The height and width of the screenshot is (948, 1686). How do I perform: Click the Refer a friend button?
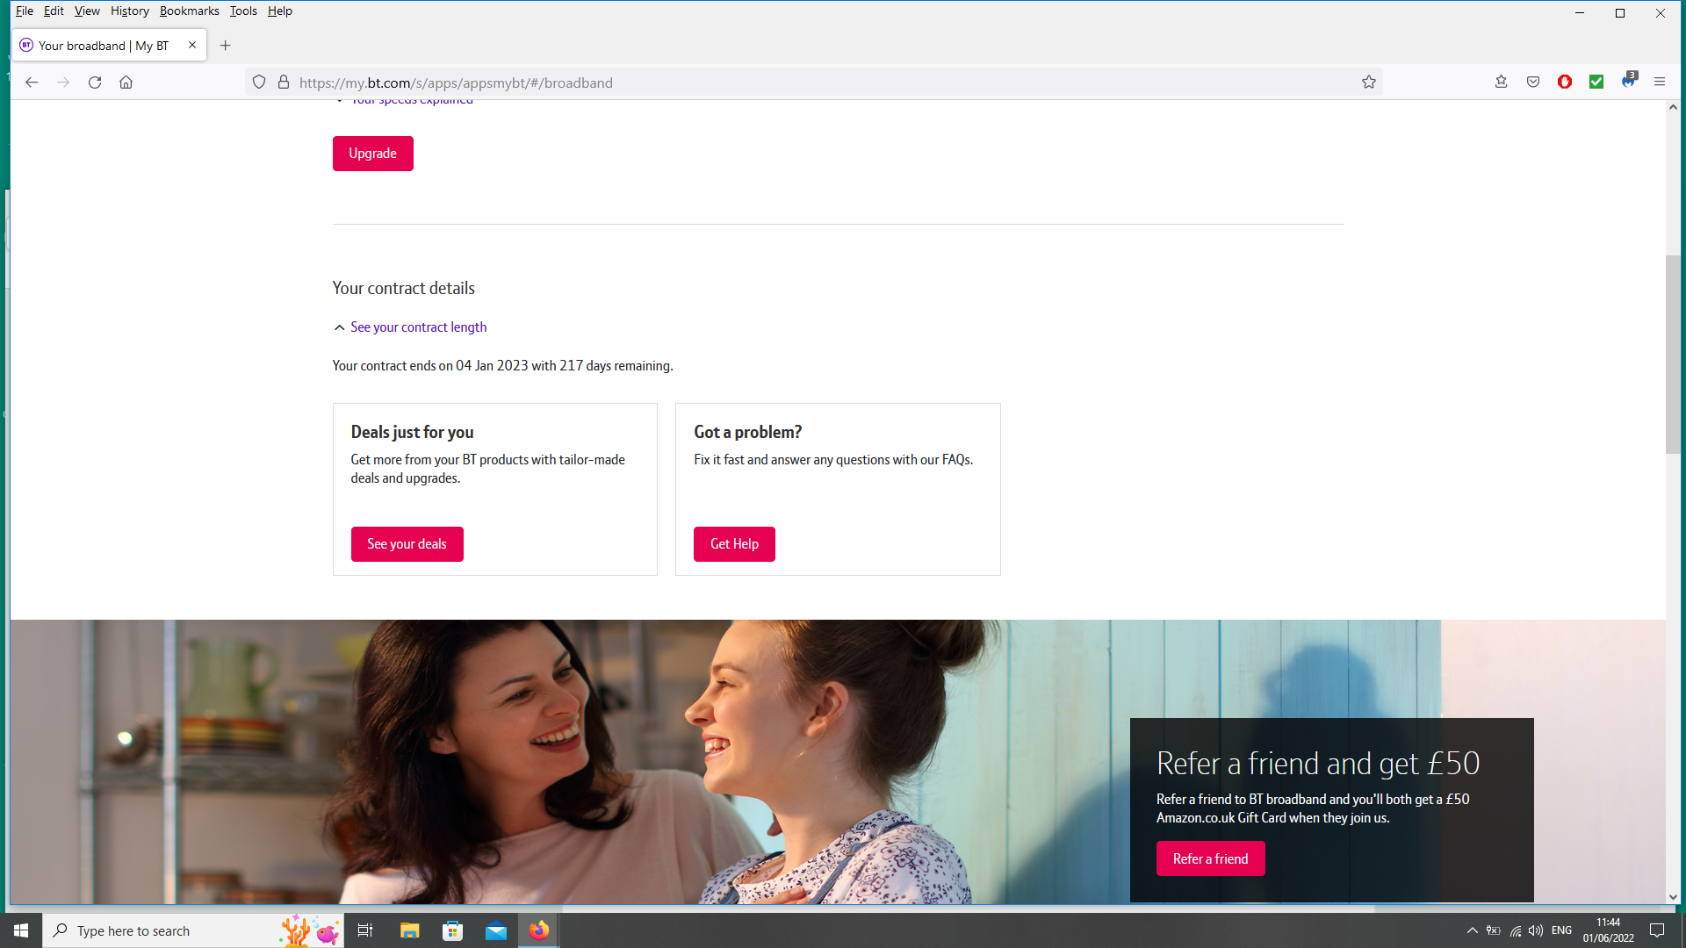pos(1211,859)
